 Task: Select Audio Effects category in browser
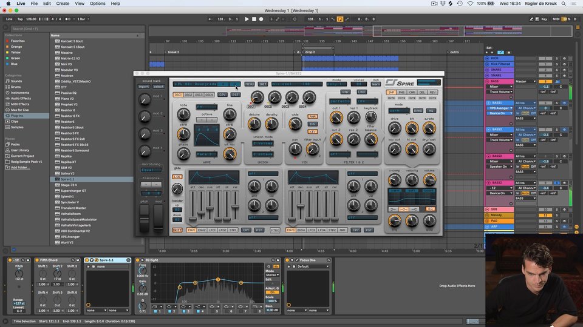coord(21,98)
